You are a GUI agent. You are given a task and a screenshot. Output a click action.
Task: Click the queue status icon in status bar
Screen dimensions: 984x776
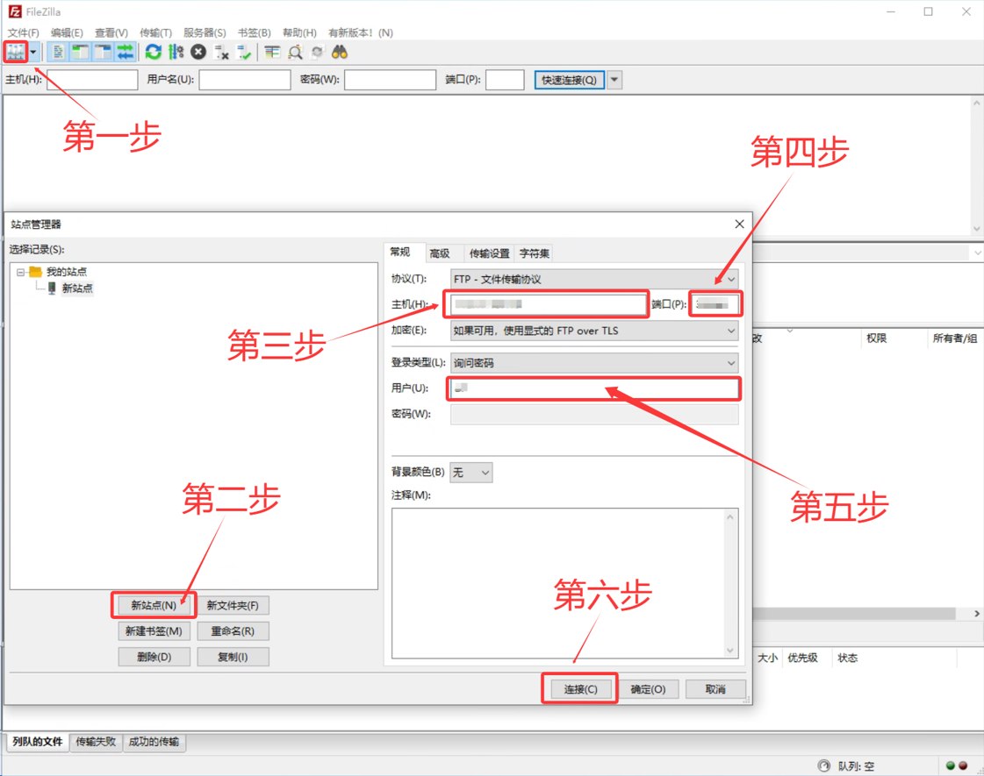pos(824,765)
